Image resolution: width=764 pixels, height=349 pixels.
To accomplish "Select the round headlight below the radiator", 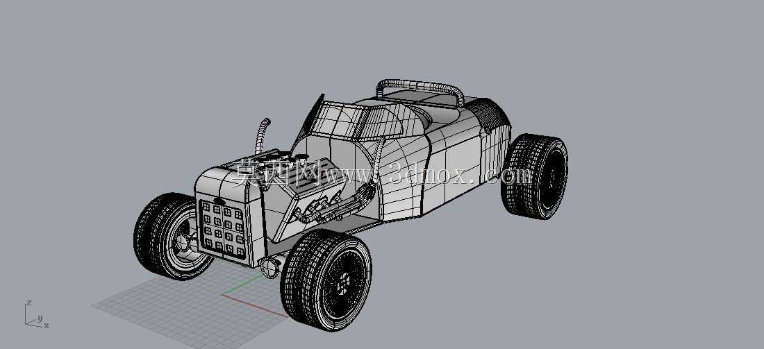I will point(269,268).
